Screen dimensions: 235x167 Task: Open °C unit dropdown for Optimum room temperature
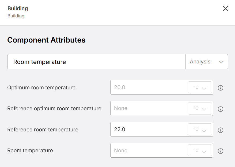(200, 87)
